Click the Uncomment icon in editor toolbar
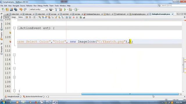 click(x=84, y=17)
